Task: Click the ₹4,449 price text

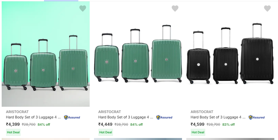Action: coord(105,124)
